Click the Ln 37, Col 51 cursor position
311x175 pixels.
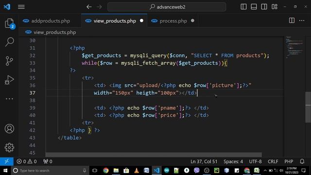click(204, 161)
